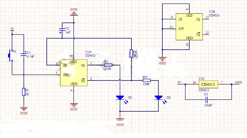This screenshot has height=138, width=247.
Task: Select the GND port above C2
Action: click(x=74, y=12)
